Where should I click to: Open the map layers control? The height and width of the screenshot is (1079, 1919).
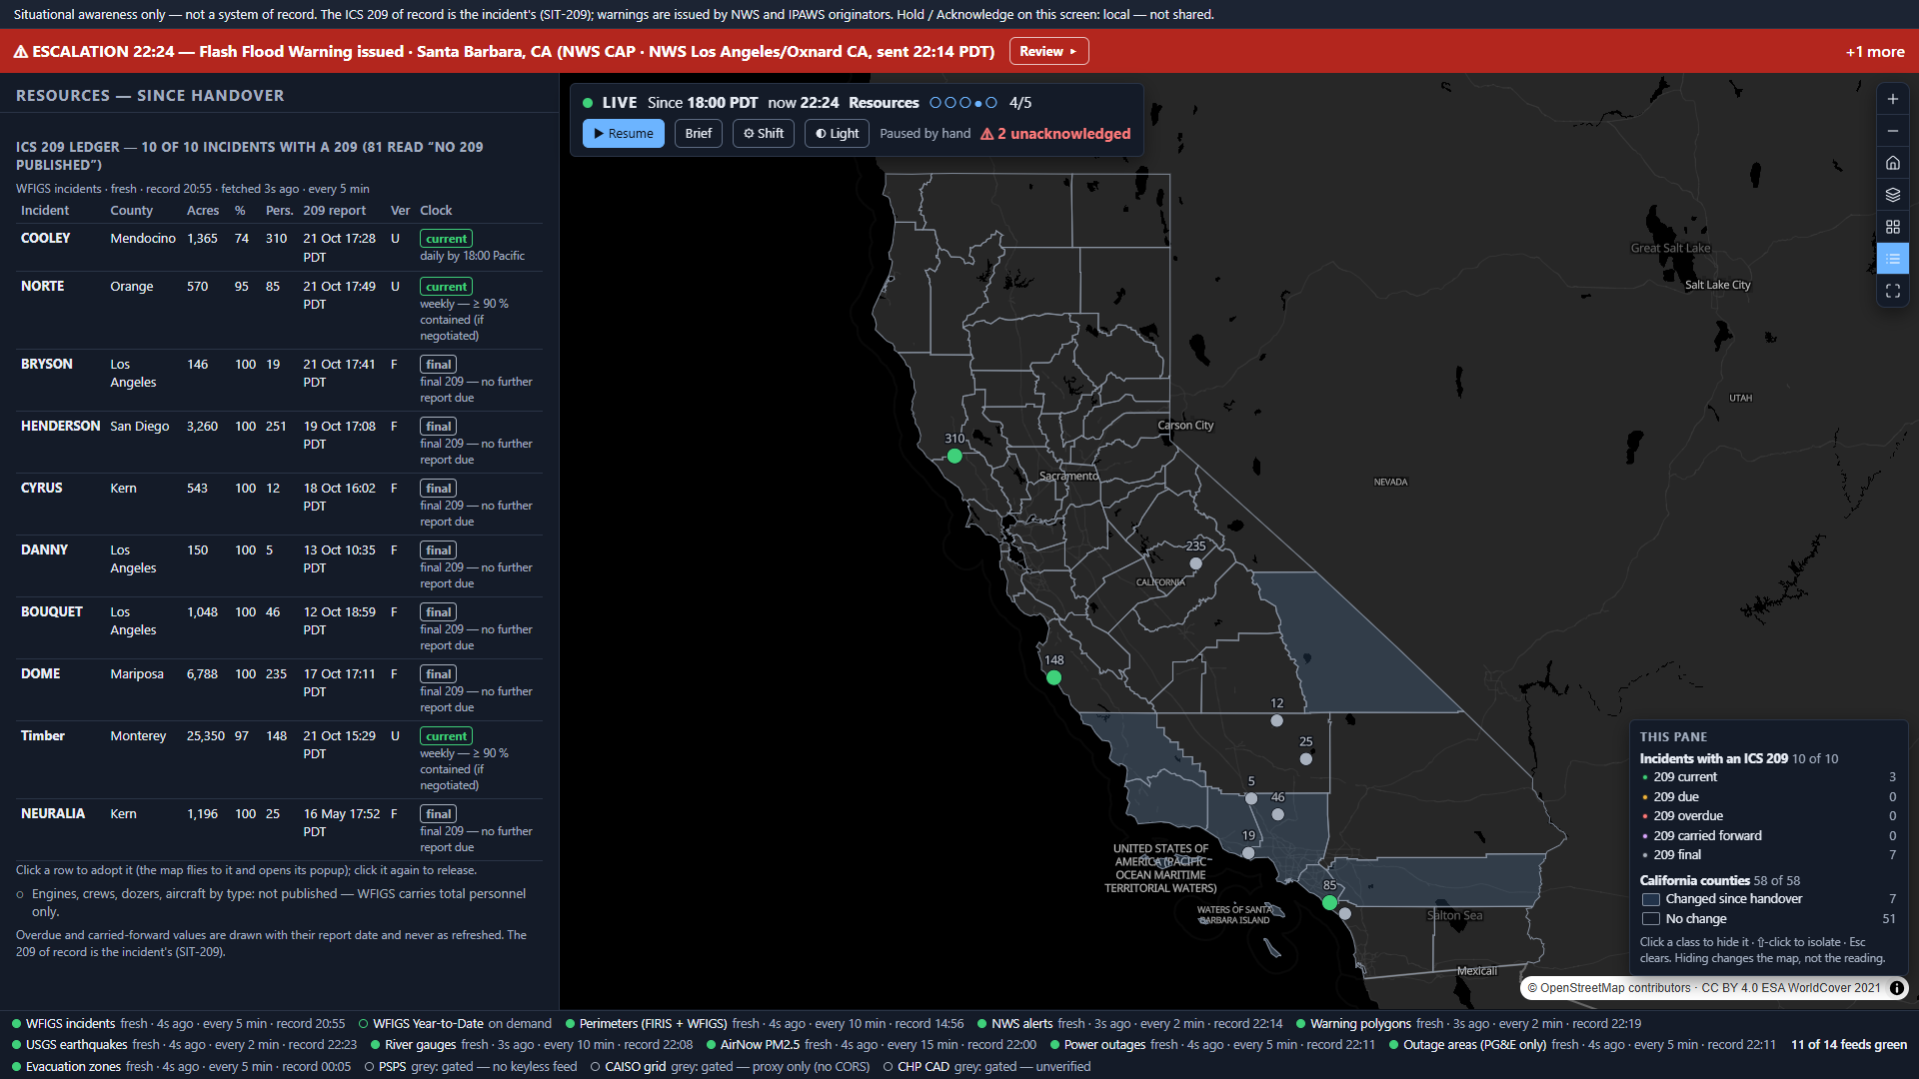[1892, 195]
